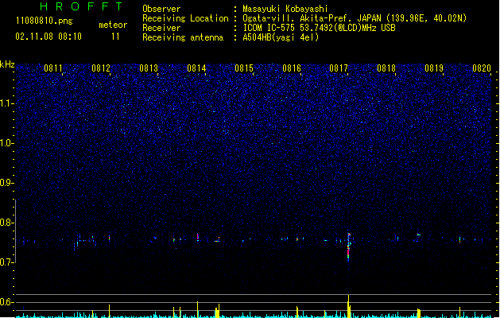Screen dimensions: 500x318
Task: Click the strong meteor echo near 0817
Action: pos(348,247)
